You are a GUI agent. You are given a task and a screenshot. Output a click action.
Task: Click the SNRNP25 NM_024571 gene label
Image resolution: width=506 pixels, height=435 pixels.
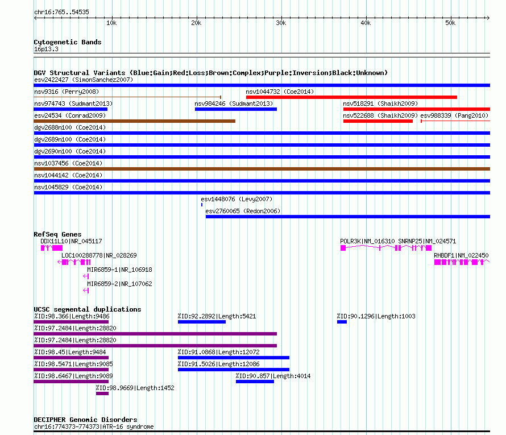[427, 241]
